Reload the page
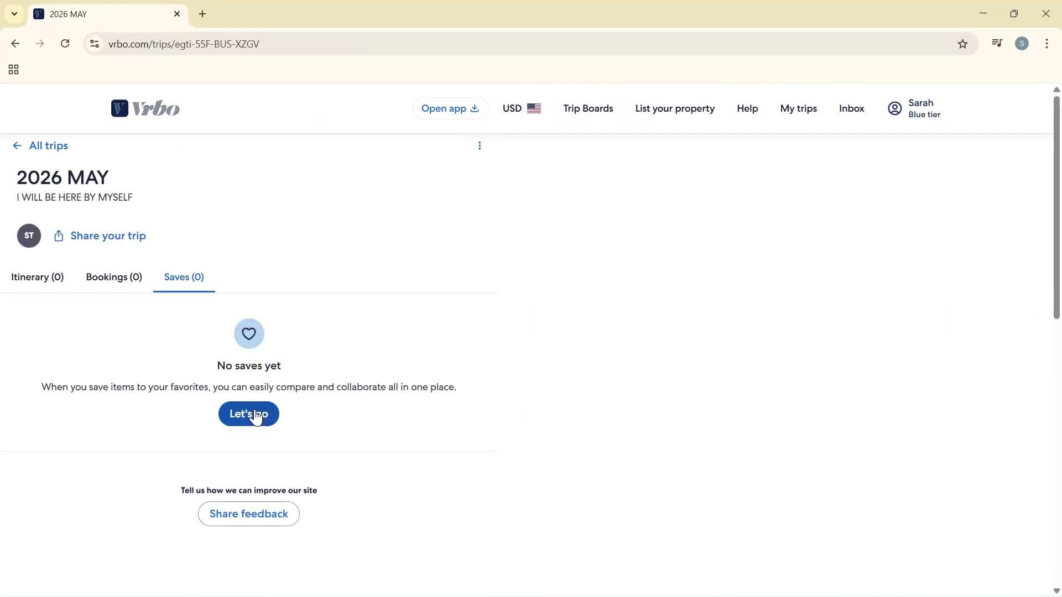1062x597 pixels. [x=65, y=44]
